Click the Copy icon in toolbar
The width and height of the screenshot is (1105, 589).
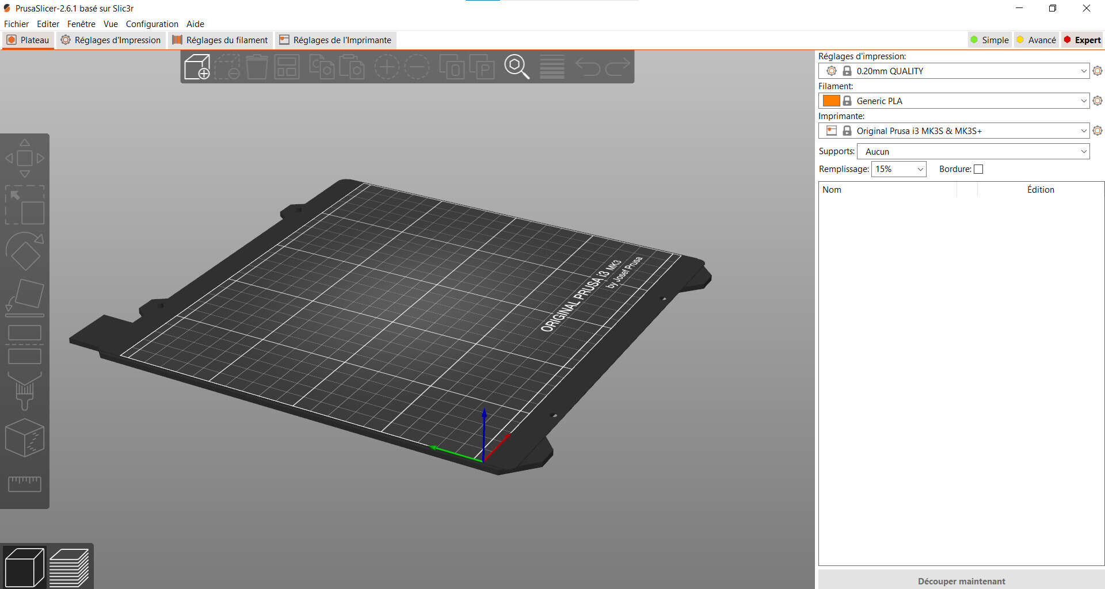[x=322, y=67]
